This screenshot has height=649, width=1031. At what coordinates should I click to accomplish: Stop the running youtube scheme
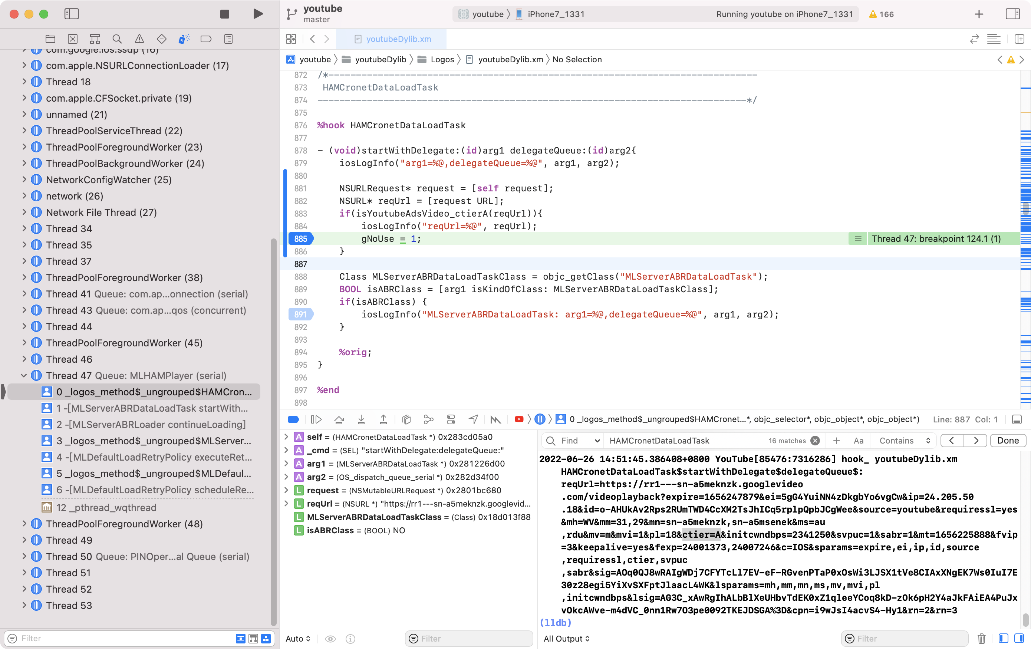click(x=224, y=14)
